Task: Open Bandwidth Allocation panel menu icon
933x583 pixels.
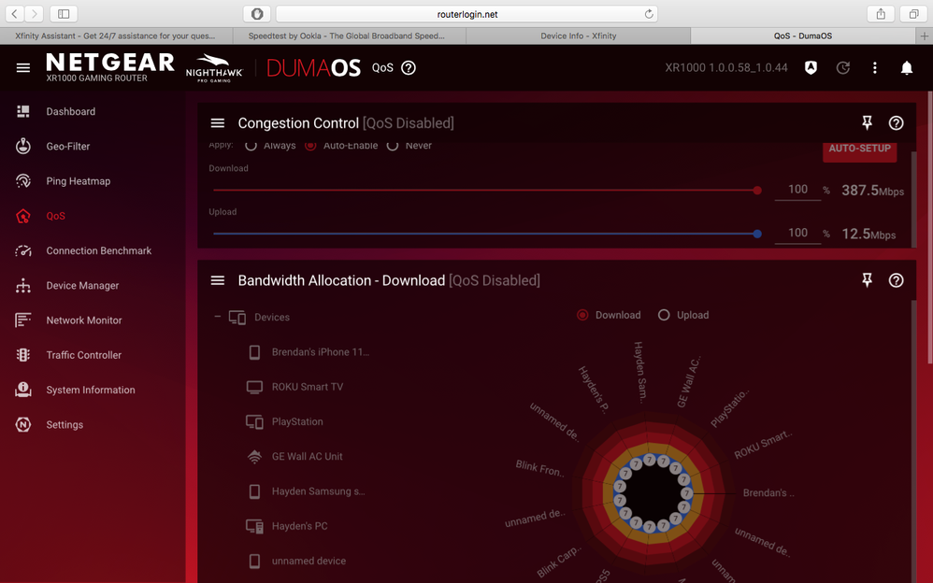Action: tap(218, 280)
